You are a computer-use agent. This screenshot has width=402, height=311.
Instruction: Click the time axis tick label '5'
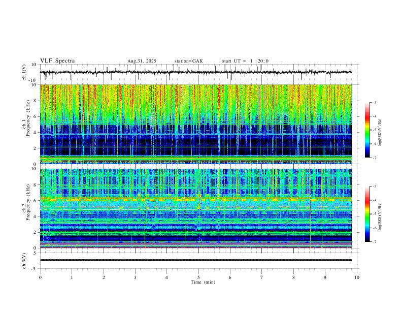(198, 277)
